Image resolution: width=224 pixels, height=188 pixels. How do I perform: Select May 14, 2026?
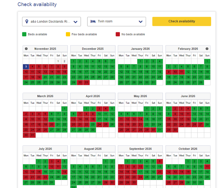pos(141,119)
